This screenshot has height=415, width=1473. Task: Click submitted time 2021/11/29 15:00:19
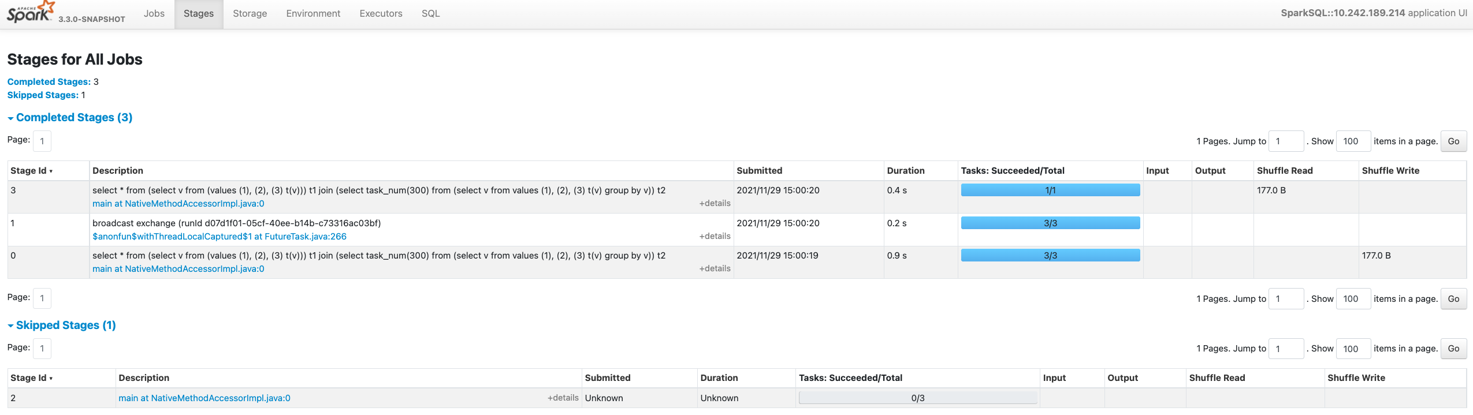[x=778, y=256]
